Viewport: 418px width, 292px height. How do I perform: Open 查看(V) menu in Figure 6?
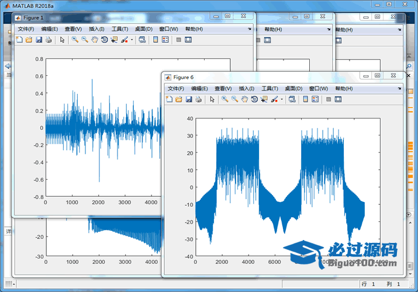click(x=223, y=89)
